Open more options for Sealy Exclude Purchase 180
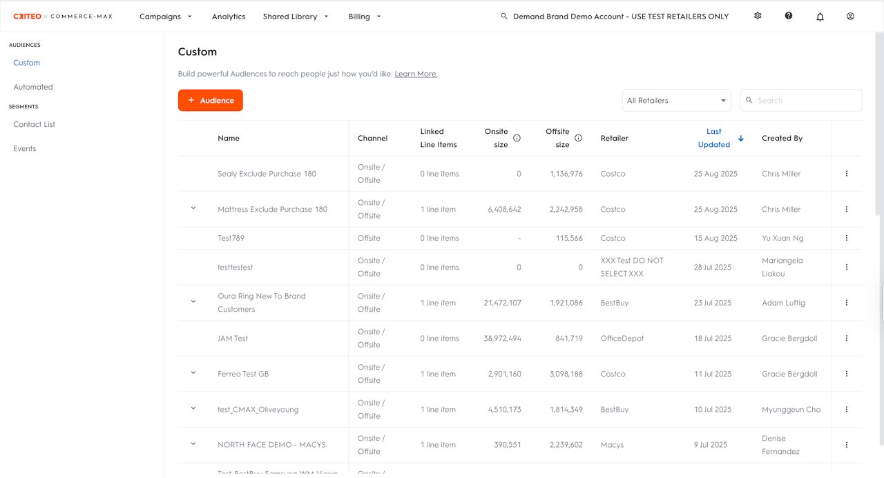 click(x=846, y=174)
